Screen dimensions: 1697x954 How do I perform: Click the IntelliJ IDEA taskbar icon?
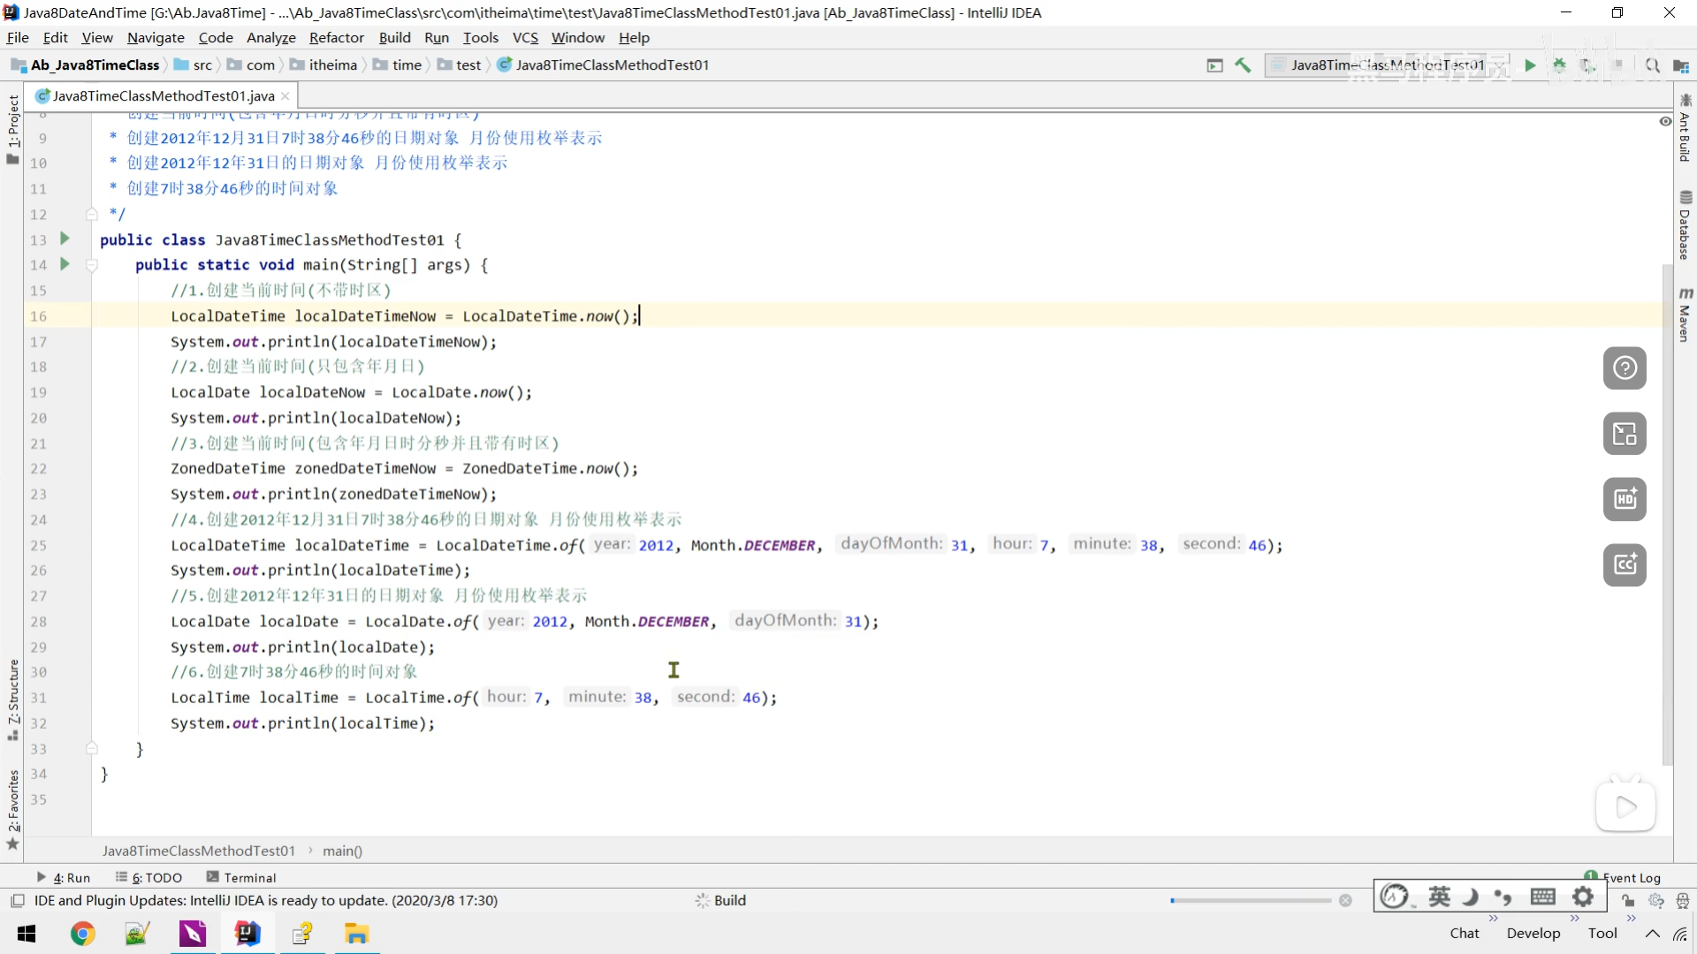pos(247,934)
